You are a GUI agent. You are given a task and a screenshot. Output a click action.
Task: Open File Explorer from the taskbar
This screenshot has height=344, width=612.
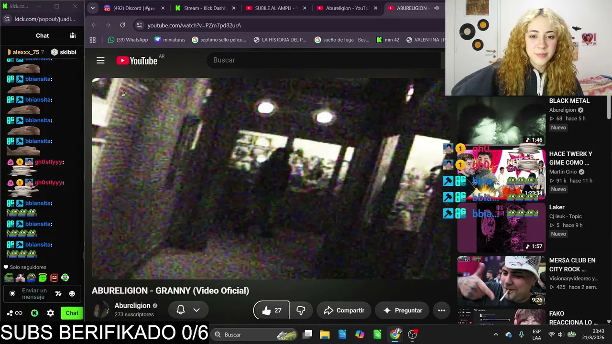coord(325,334)
